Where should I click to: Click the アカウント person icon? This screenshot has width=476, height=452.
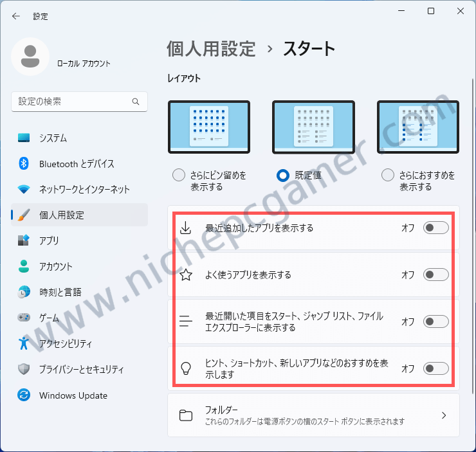click(24, 266)
